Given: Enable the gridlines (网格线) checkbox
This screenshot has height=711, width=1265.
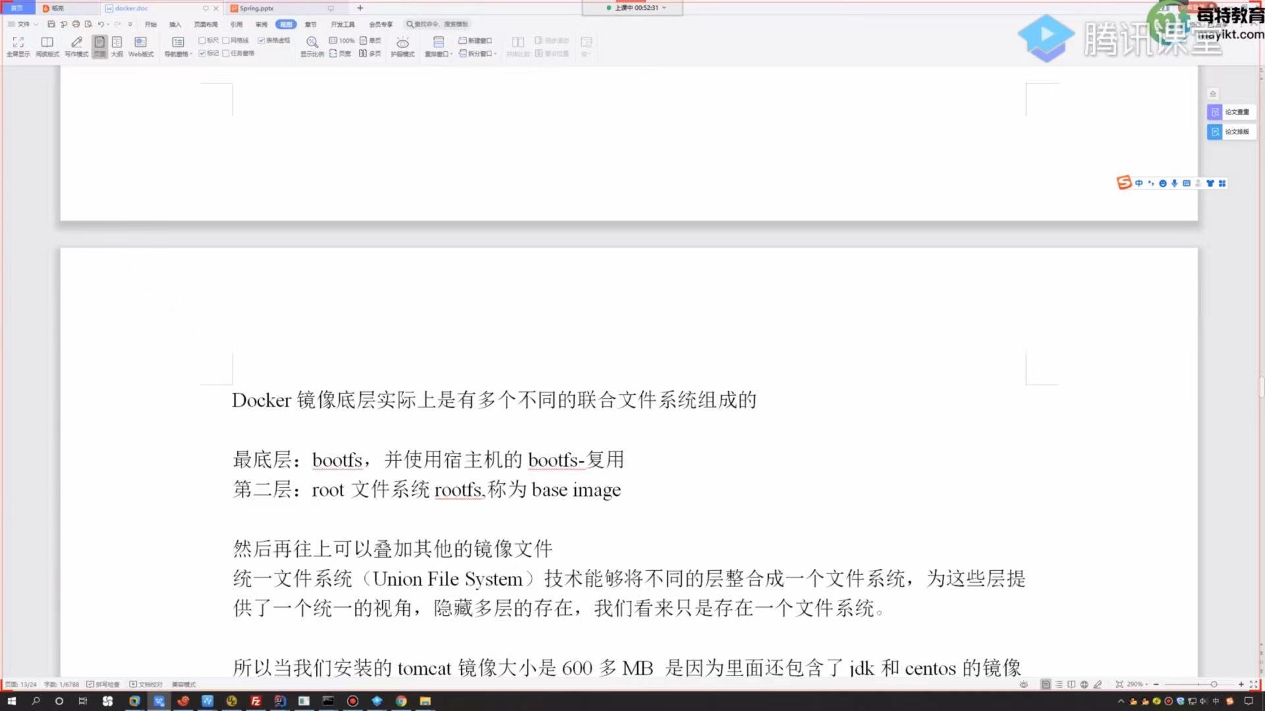Looking at the screenshot, I should click(226, 40).
